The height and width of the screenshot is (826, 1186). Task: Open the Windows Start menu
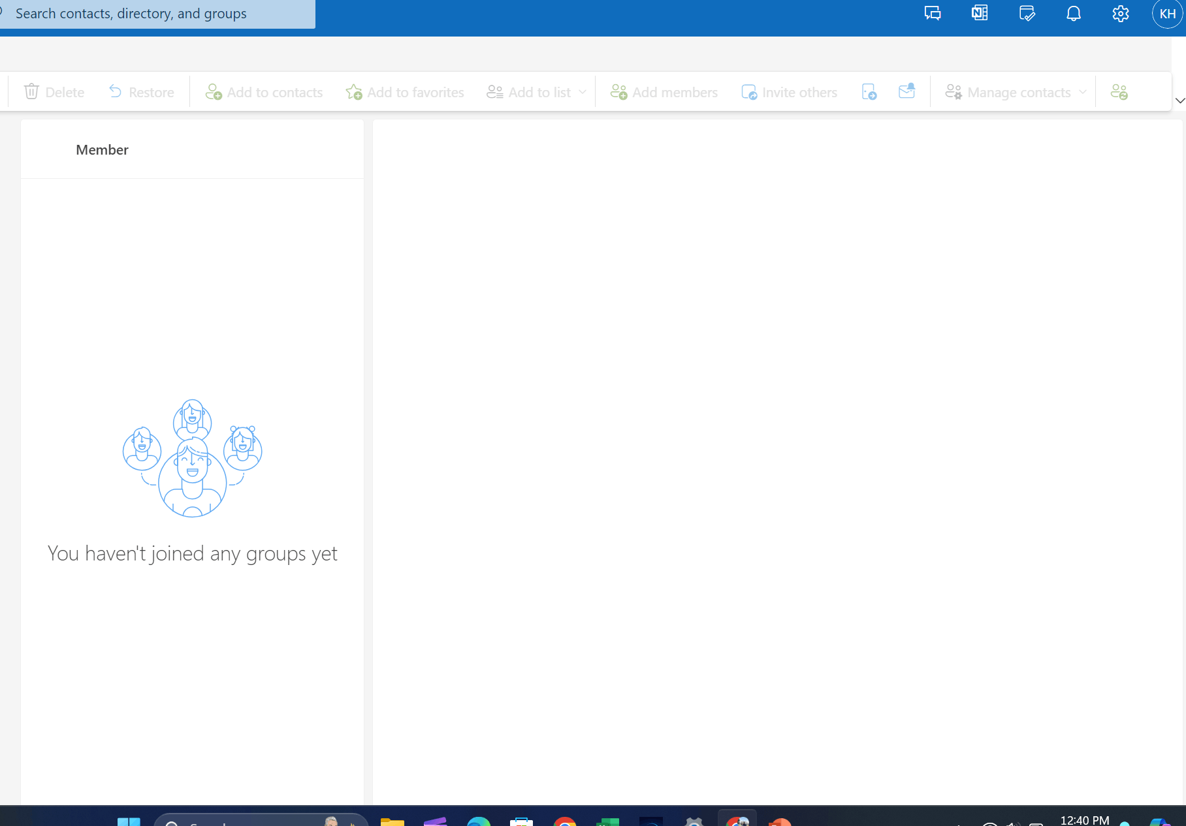[129, 821]
